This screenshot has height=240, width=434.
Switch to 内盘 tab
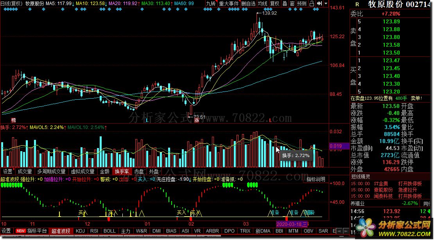pyautogui.click(x=139, y=171)
